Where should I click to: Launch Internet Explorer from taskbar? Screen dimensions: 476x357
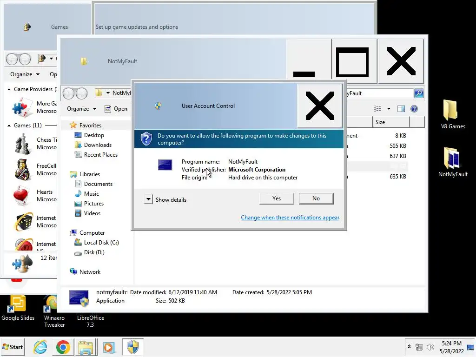40,347
